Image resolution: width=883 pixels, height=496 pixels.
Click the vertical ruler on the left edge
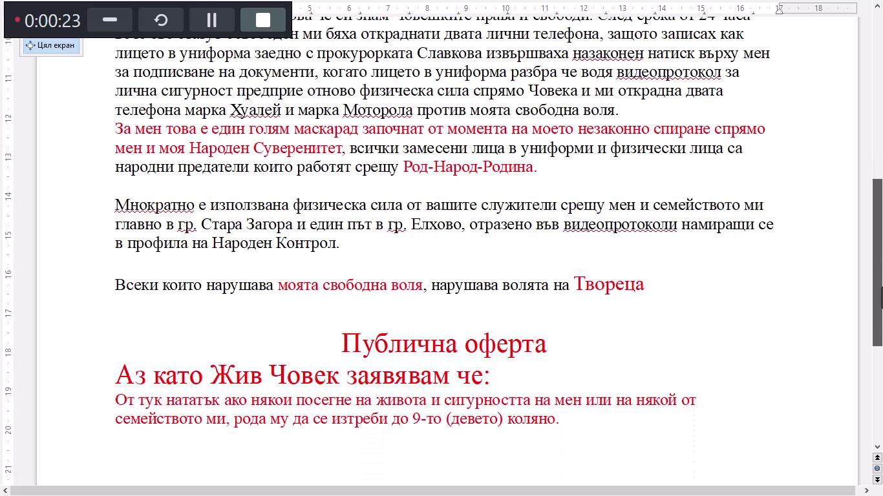pos(9,258)
